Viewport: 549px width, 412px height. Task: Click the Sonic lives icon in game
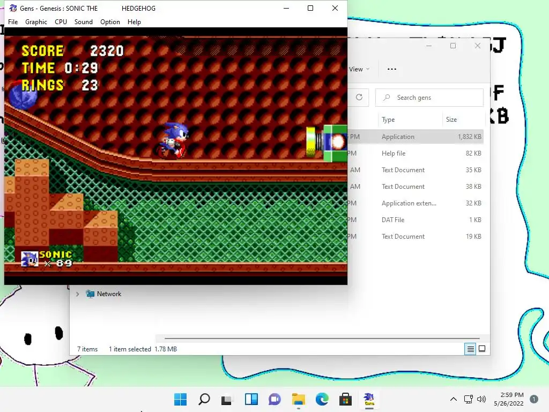coord(29,259)
